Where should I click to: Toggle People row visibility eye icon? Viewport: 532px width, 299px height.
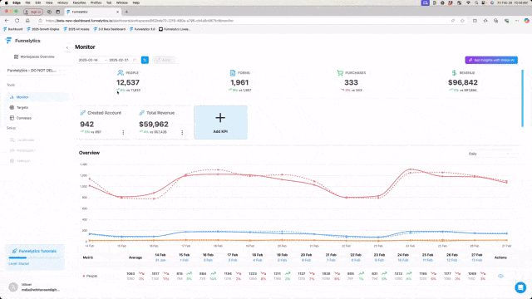coord(500,277)
